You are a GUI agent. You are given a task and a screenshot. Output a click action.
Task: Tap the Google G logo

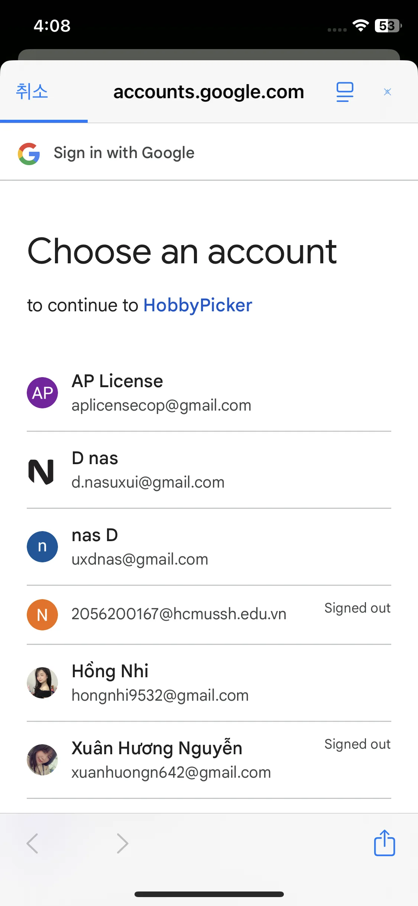tap(29, 154)
